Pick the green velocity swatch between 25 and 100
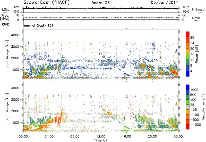This screenshot has width=206, height=142. click(x=188, y=102)
